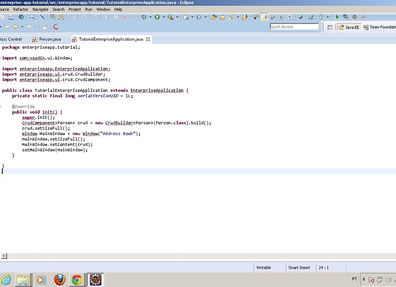Image resolution: width=396 pixels, height=287 pixels.
Task: Toggle Mark Occurrences highlighter button
Action: 264,17
